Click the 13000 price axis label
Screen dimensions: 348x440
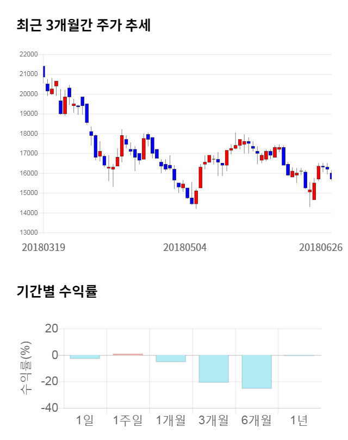click(x=28, y=232)
